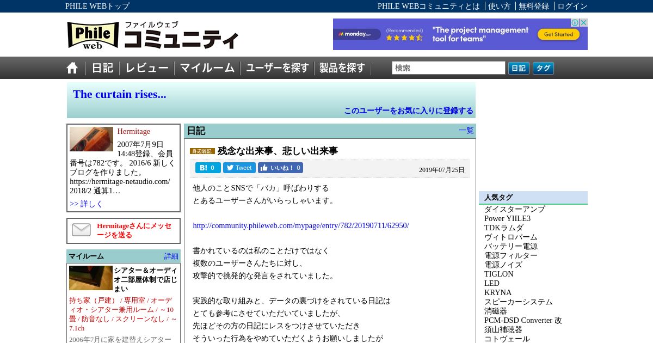Click Get Started on the monday.com ad
Viewport: 653px width, 343px height.
[559, 34]
